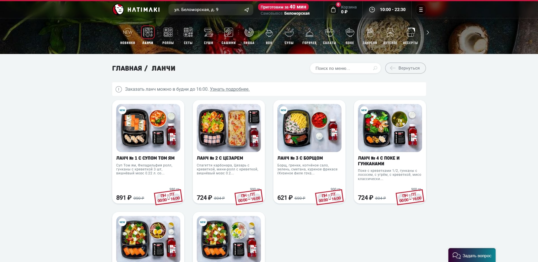Image resolution: width=538 pixels, height=262 pixels.
Task: Click the delivery address location arrow
Action: [x=247, y=10]
